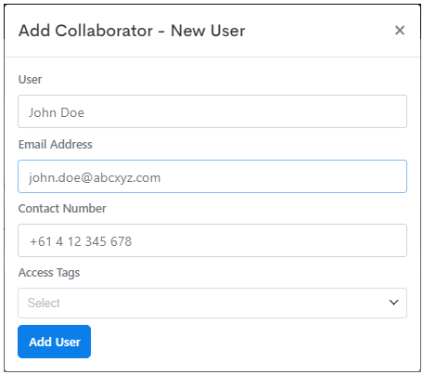This screenshot has width=423, height=375.
Task: Click the Add User button
Action: (x=54, y=342)
